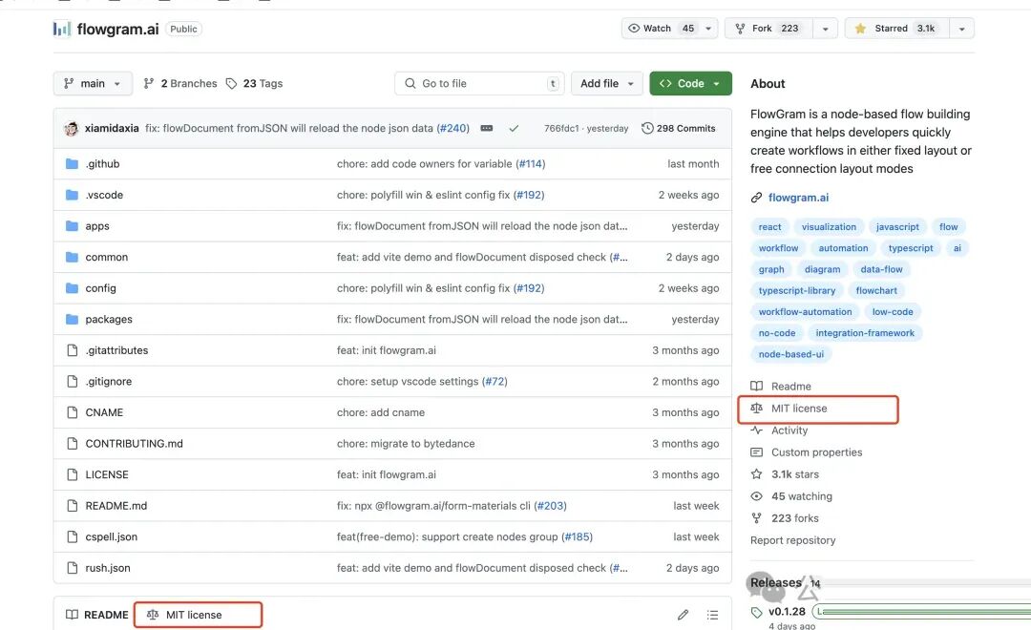The image size is (1031, 630).
Task: Click xiamidaxia's avatar icon
Action: coord(71,128)
